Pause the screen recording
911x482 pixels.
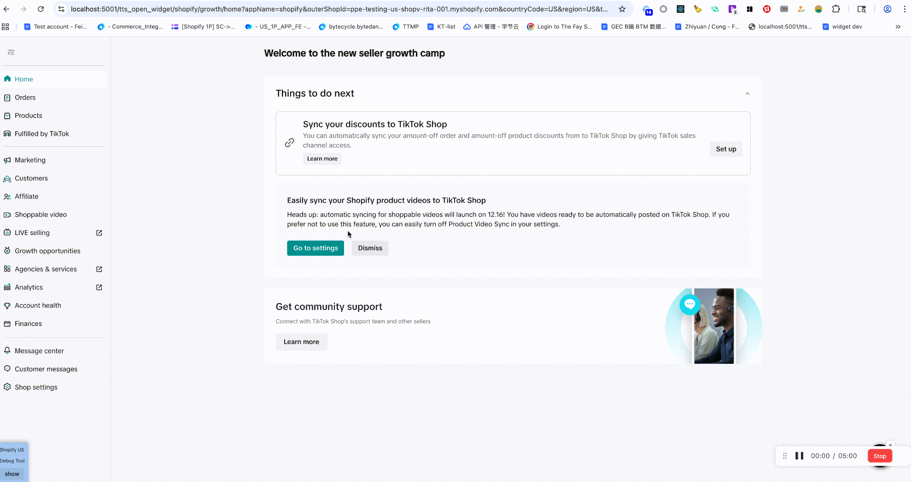800,456
